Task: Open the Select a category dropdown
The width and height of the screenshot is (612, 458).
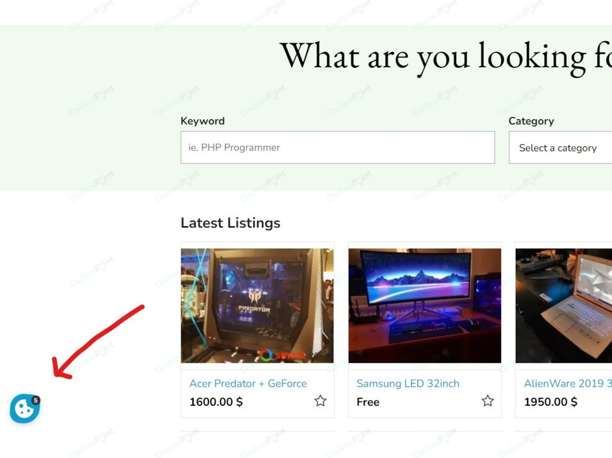Action: click(560, 148)
